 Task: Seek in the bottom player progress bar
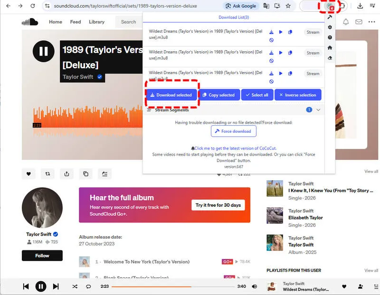[x=173, y=286]
